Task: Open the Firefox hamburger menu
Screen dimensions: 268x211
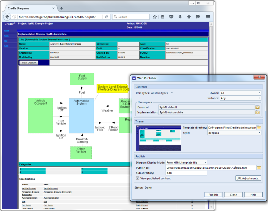Action: (x=208, y=16)
